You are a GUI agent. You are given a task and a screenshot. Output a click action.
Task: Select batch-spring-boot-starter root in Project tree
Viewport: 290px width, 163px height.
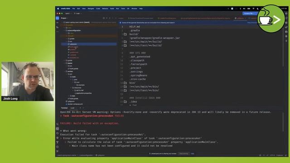tap(77, 22)
